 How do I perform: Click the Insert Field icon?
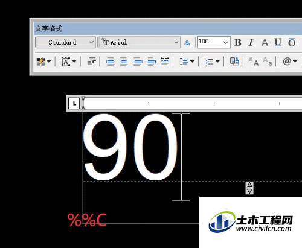click(x=234, y=61)
